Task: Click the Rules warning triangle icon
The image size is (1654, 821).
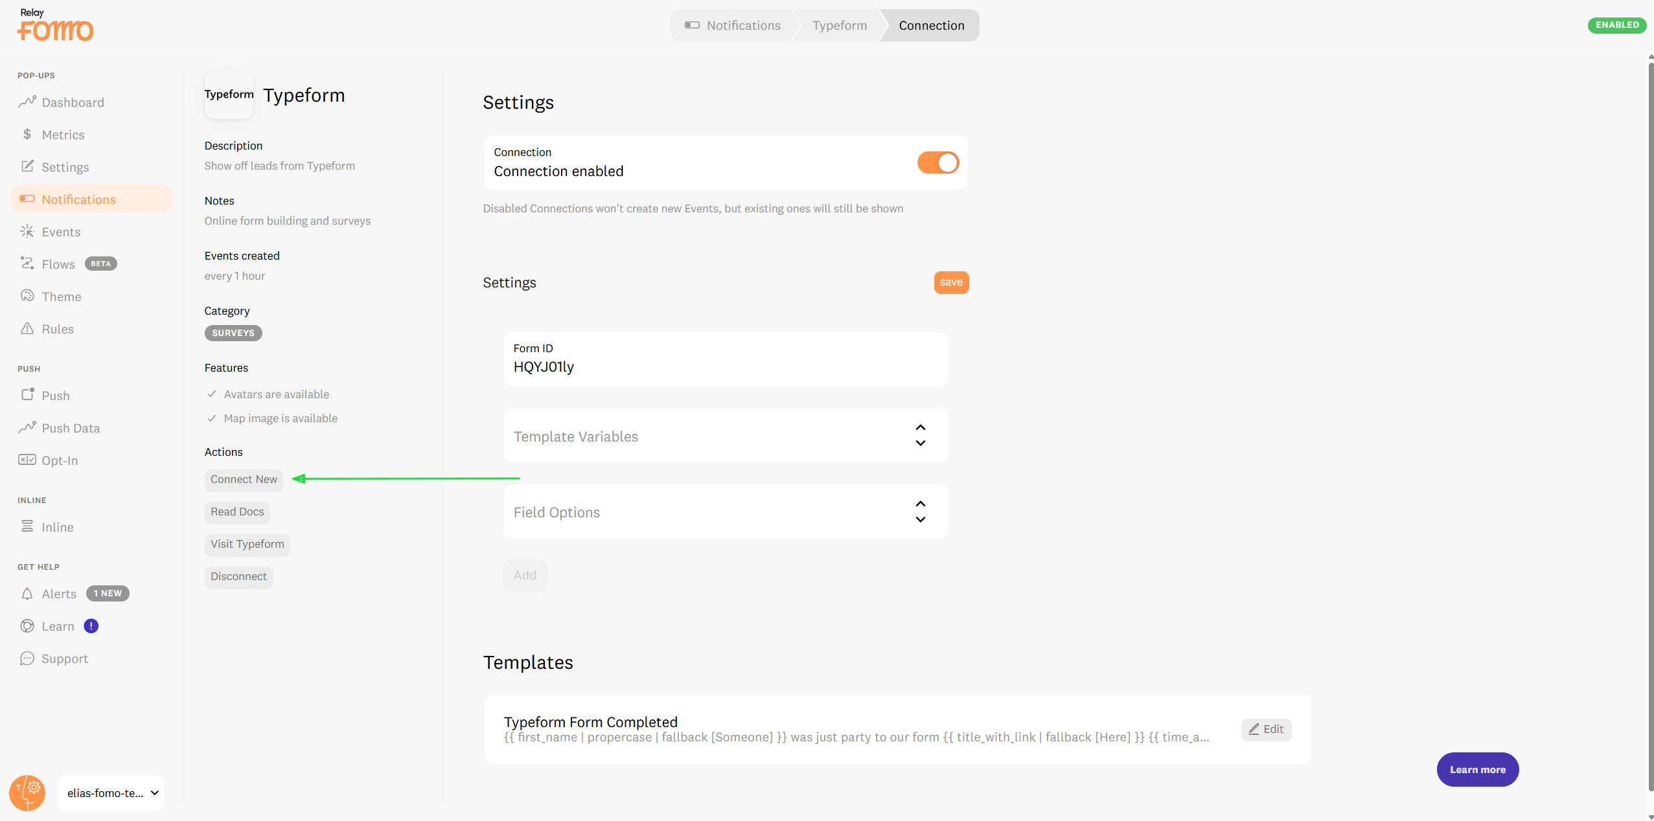Action: 27,328
